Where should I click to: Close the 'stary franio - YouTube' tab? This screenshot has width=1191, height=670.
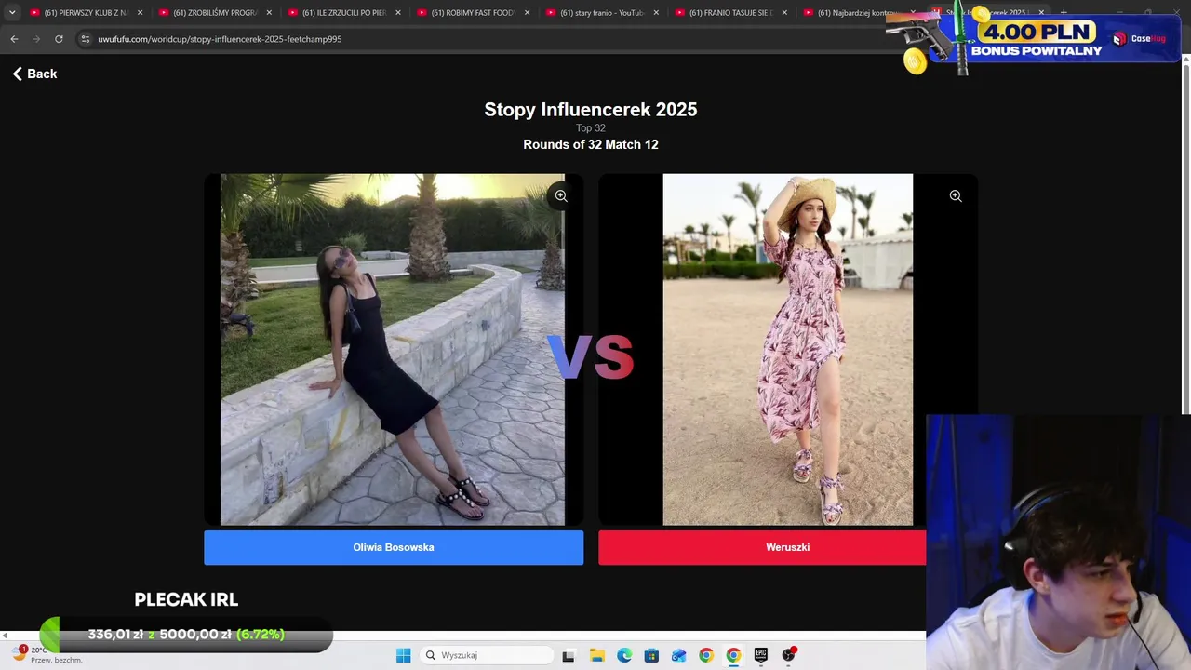(656, 13)
